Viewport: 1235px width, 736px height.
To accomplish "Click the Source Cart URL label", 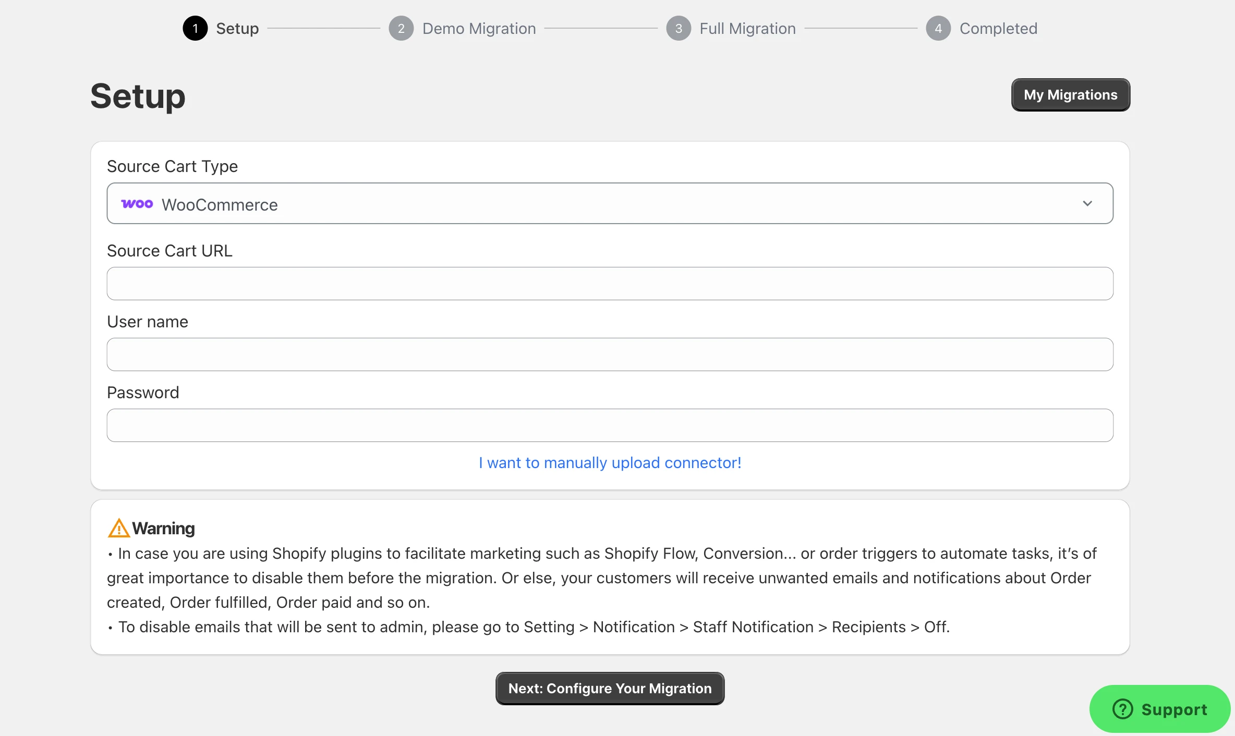I will [x=169, y=251].
